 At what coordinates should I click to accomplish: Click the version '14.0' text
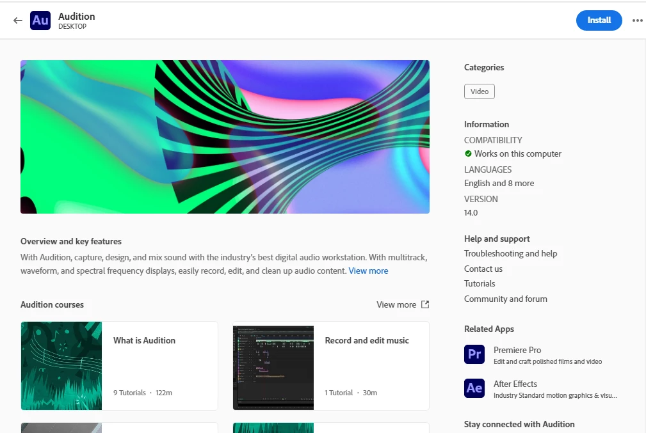tap(471, 213)
